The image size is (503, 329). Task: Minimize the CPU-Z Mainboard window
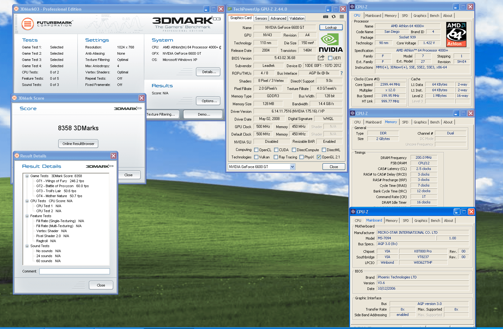457,212
